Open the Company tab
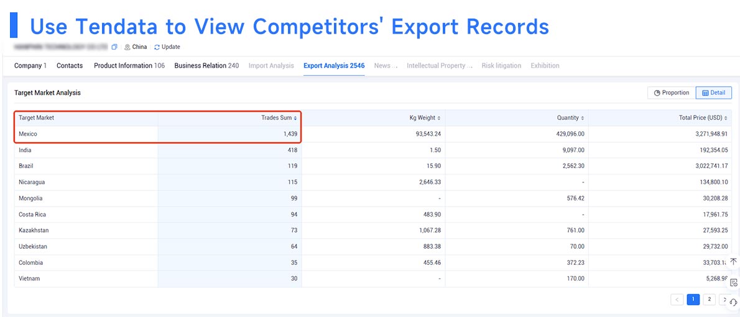This screenshot has width=740, height=317. tap(30, 66)
